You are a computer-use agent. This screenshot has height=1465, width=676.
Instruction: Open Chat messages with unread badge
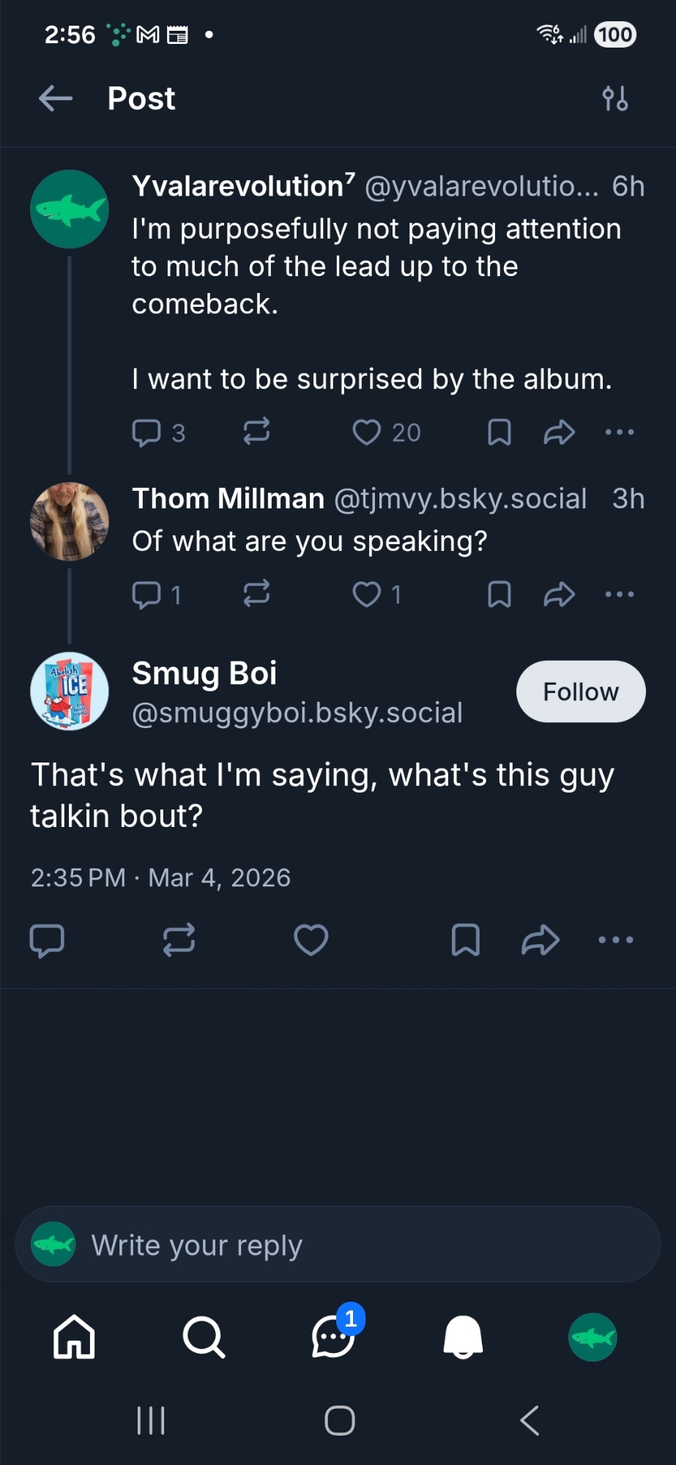(334, 1337)
